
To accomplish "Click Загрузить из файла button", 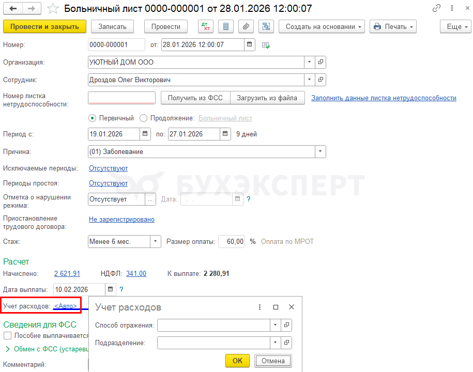I will point(267,98).
